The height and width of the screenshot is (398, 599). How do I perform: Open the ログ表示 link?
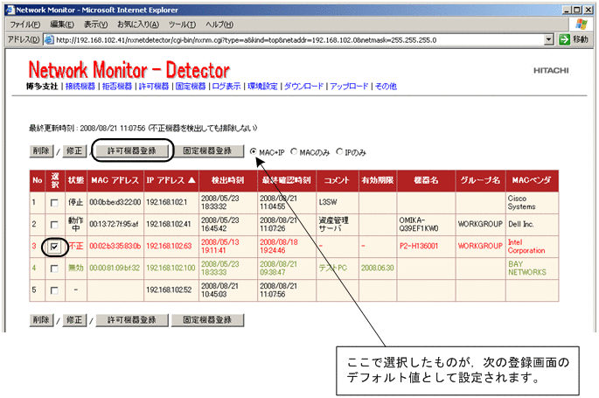(x=226, y=87)
